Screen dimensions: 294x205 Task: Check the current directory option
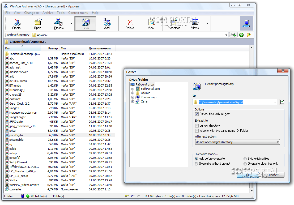pyautogui.click(x=197, y=126)
